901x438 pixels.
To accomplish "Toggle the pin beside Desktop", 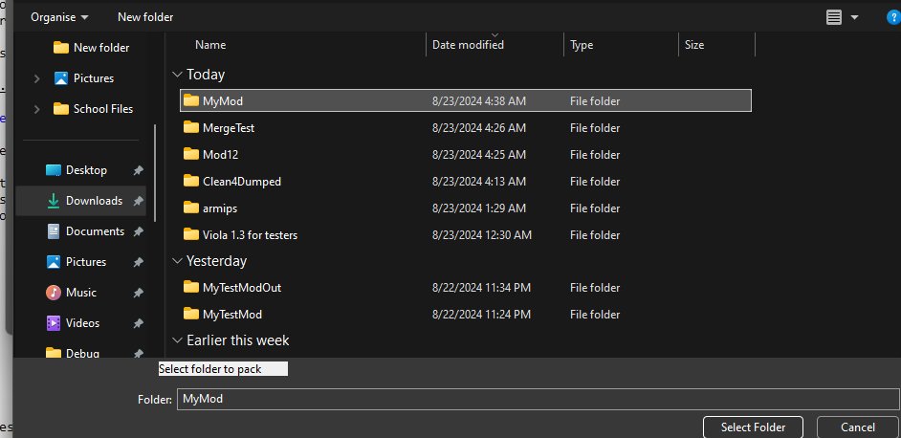I will [138, 170].
